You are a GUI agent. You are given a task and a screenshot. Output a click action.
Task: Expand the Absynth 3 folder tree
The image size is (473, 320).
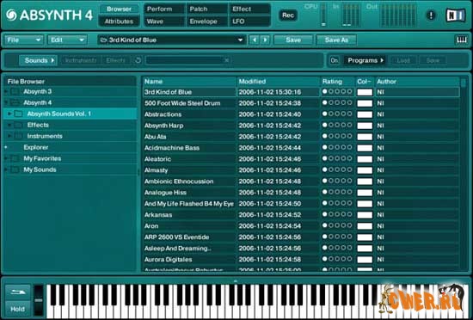click(6, 91)
